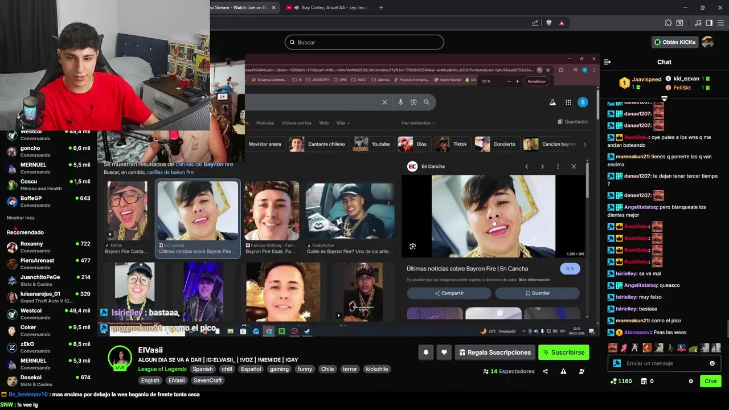
Task: Switch to Videos cortos tab in streamed Google
Action: (296, 122)
